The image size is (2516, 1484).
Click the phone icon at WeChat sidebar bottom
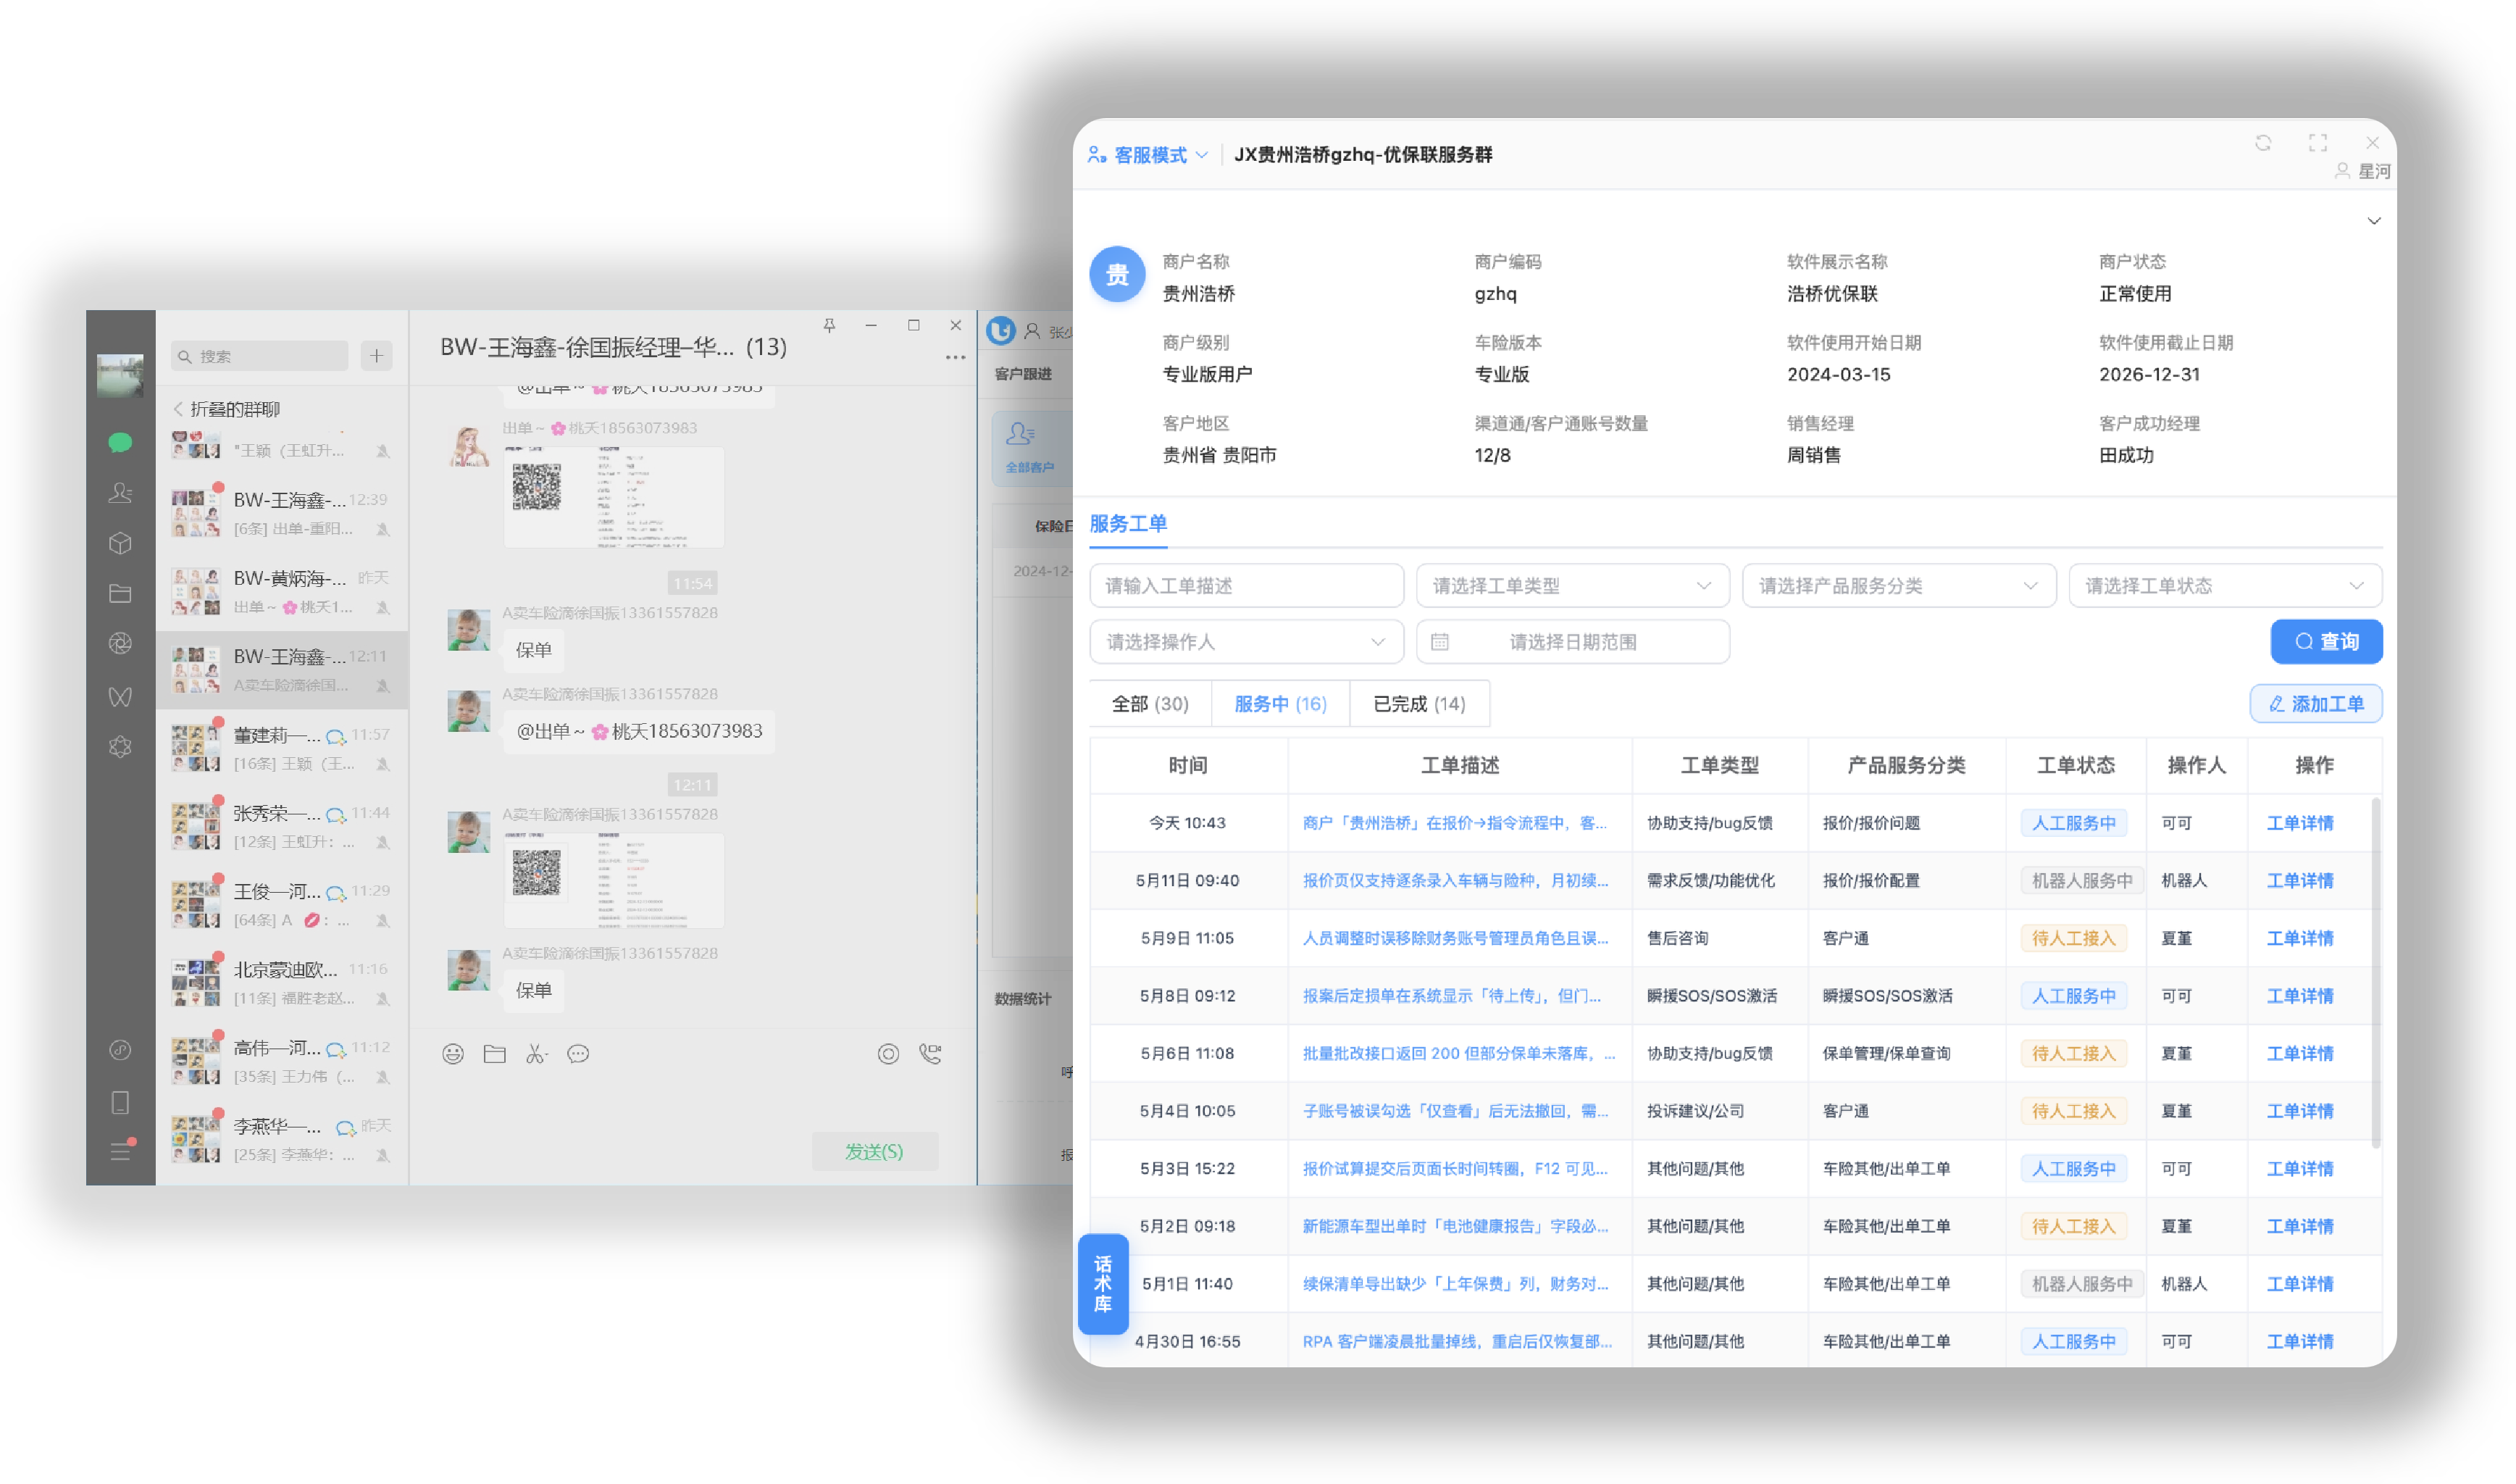coord(120,1102)
